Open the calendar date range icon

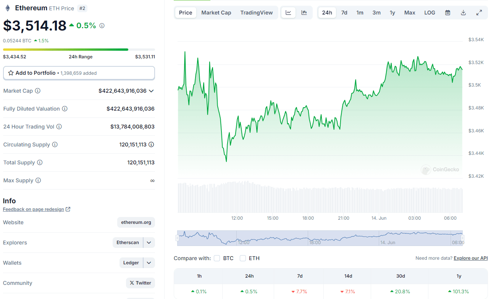(x=448, y=13)
